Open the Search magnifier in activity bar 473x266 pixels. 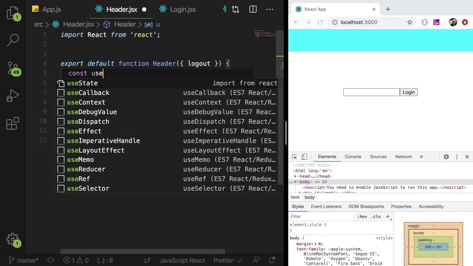tap(13, 40)
